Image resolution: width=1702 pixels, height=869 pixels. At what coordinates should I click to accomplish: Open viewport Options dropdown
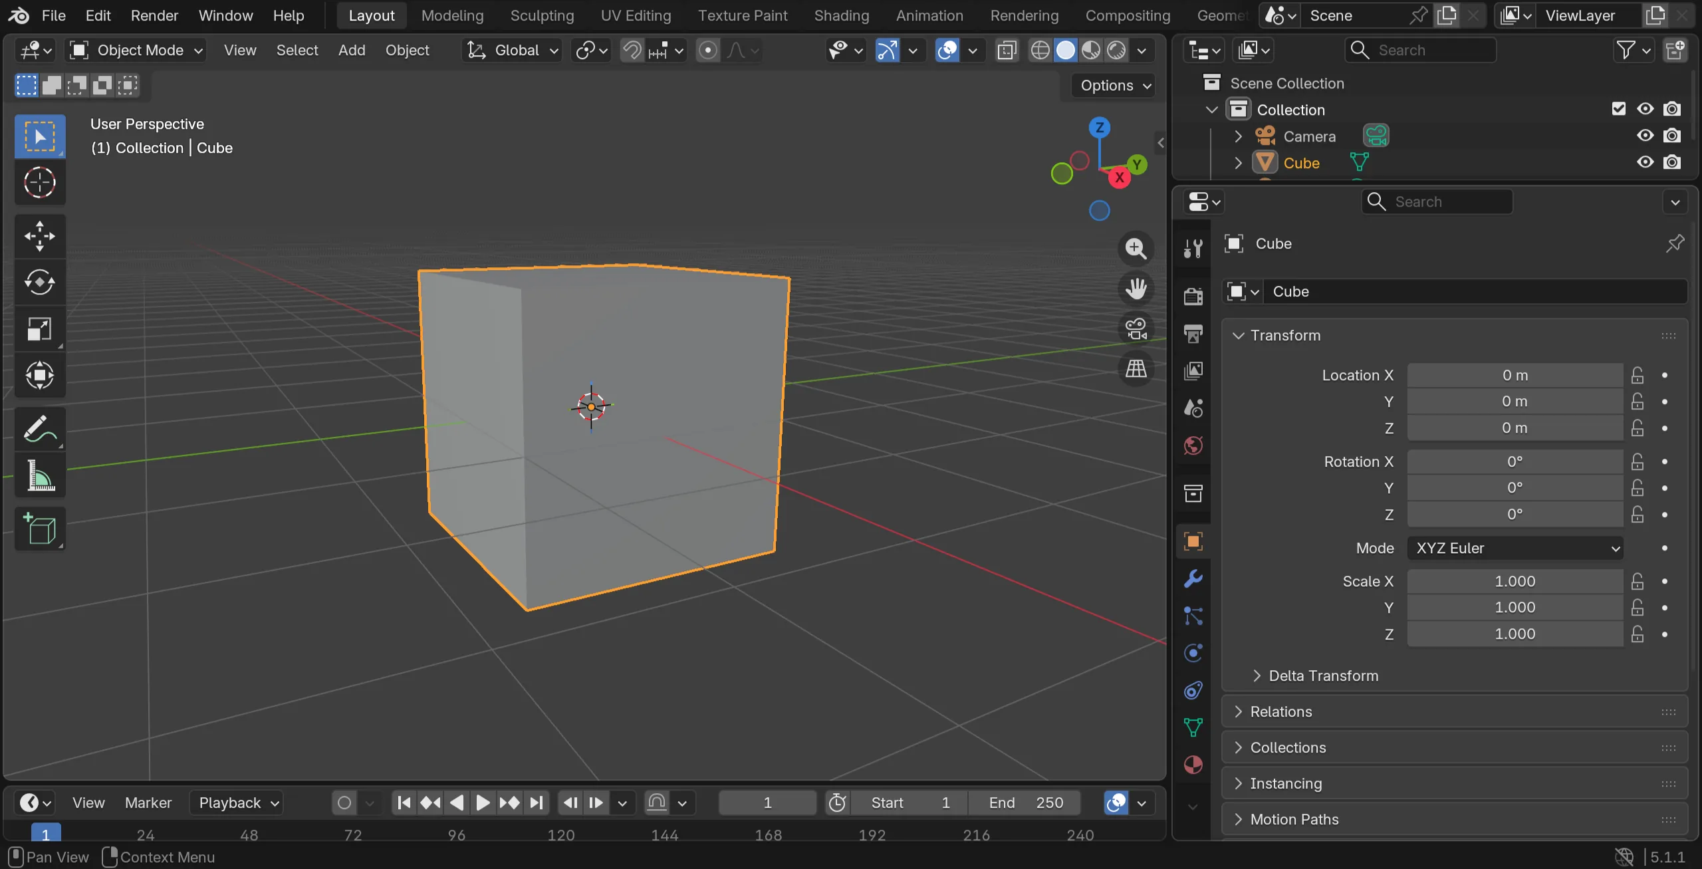coord(1115,86)
